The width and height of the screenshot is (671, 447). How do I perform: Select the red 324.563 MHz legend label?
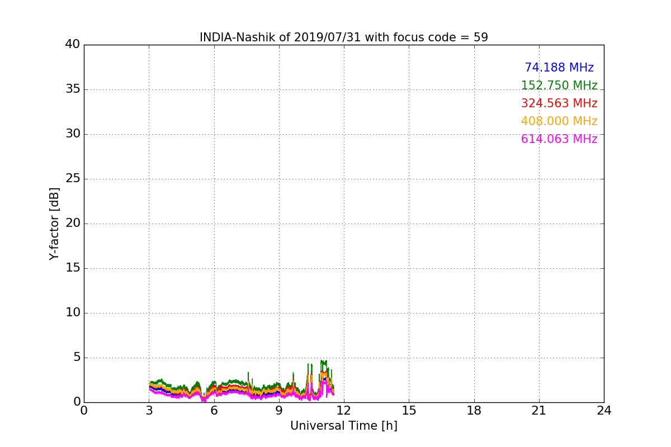[559, 103]
